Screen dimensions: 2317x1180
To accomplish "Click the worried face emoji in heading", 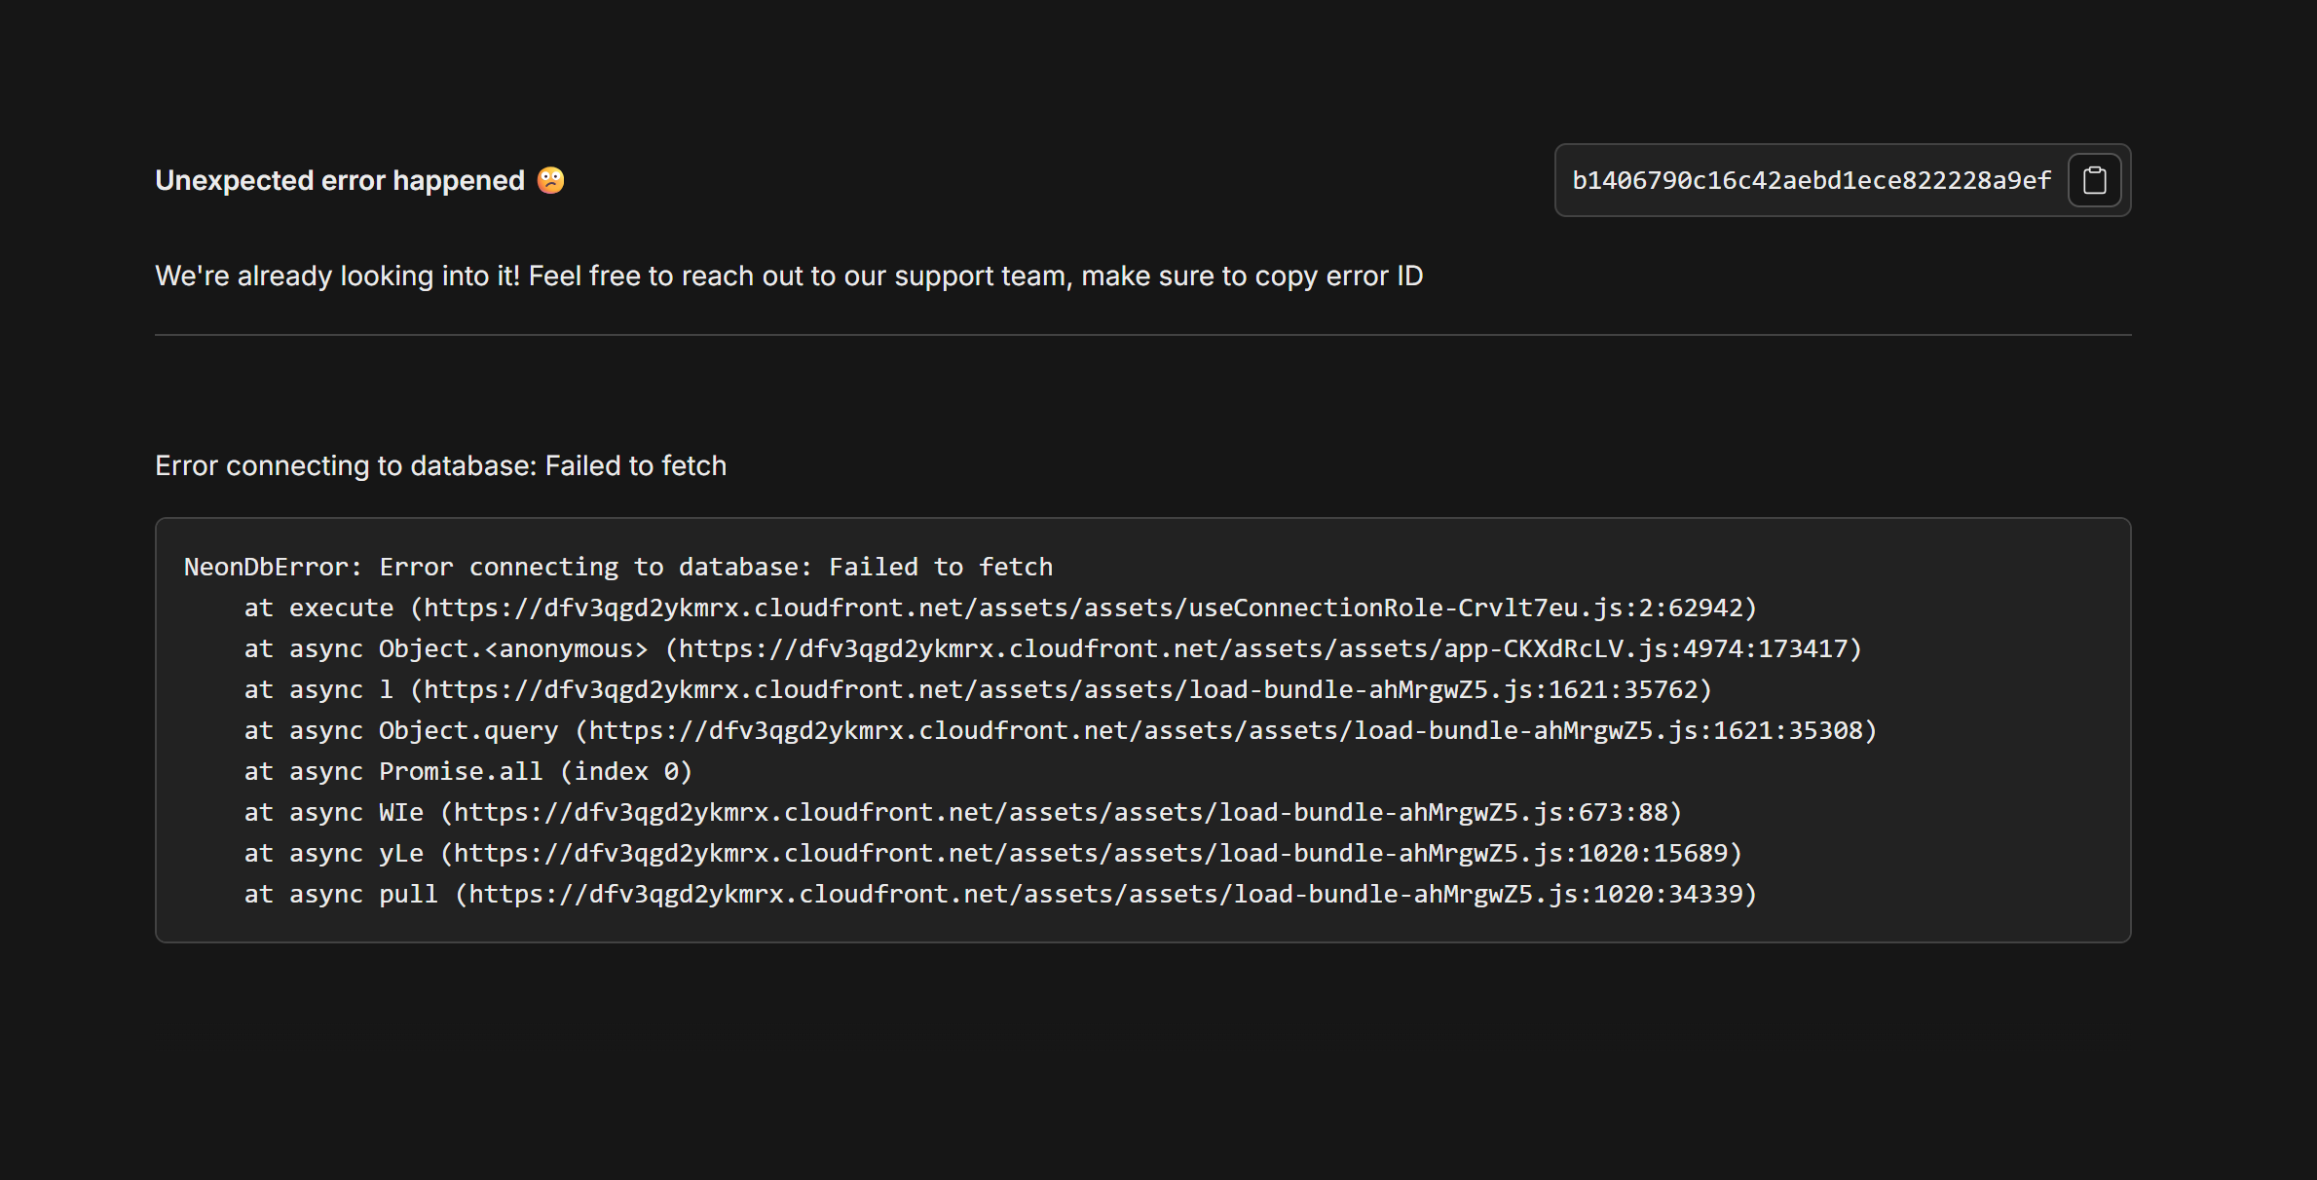I will tap(551, 180).
